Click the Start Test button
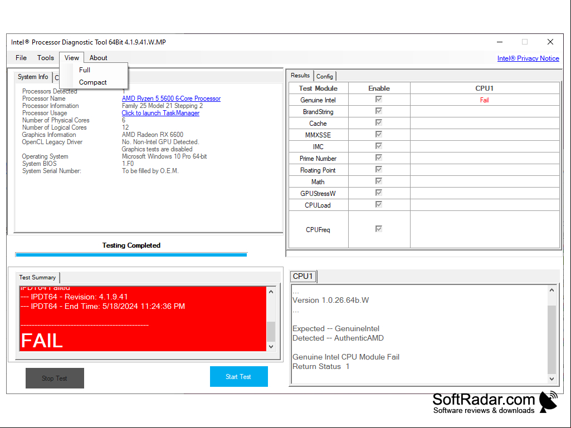Viewport: 571px width, 428px height. (x=239, y=377)
